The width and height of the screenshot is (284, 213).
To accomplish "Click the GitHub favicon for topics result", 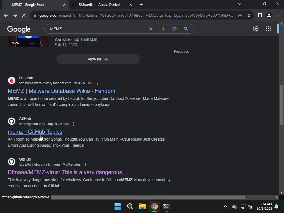I will 12,121.
